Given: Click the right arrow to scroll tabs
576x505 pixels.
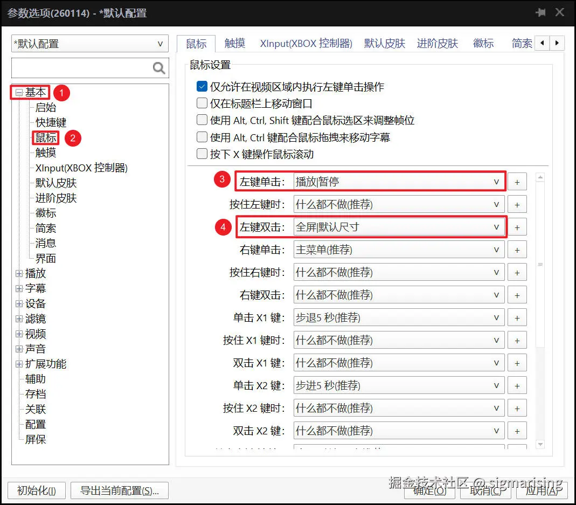Looking at the screenshot, I should [558, 43].
